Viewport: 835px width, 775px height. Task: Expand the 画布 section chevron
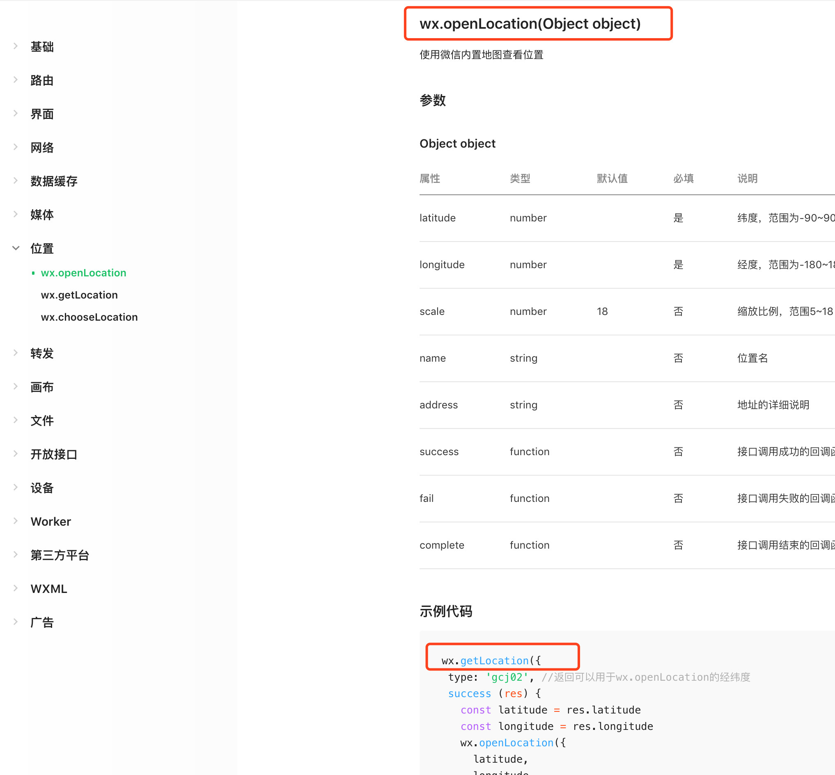point(16,386)
